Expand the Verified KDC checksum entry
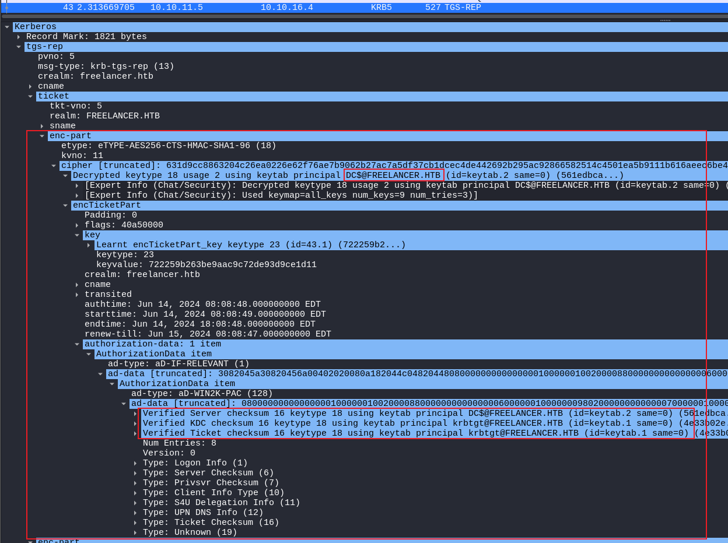This screenshot has width=728, height=543. click(135, 423)
